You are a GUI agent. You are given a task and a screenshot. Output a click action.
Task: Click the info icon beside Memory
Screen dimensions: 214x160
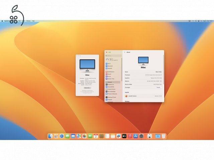click(x=161, y=81)
